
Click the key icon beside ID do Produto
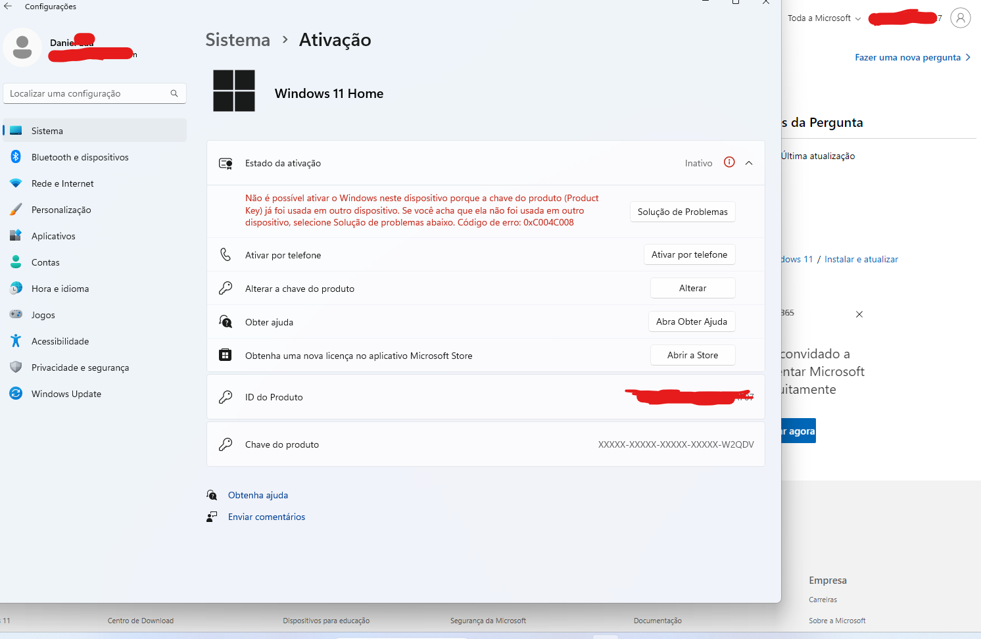click(226, 397)
